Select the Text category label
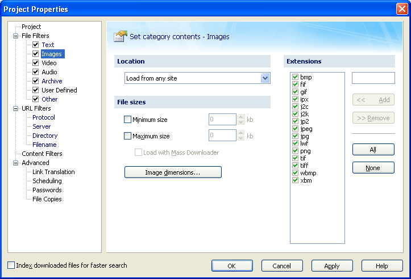The height and width of the screenshot is (279, 411). tap(48, 45)
